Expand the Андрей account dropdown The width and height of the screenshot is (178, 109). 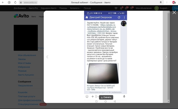tap(164, 8)
